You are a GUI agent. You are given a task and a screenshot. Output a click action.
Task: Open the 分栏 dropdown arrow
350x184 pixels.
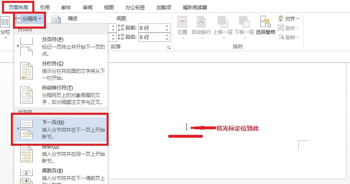pyautogui.click(x=6, y=38)
